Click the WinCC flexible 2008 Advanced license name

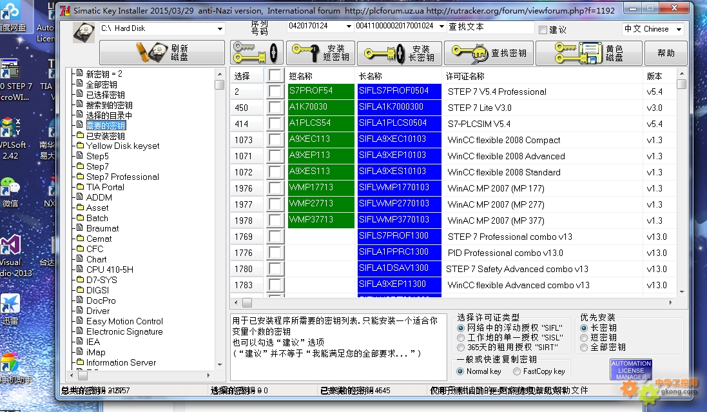[507, 156]
